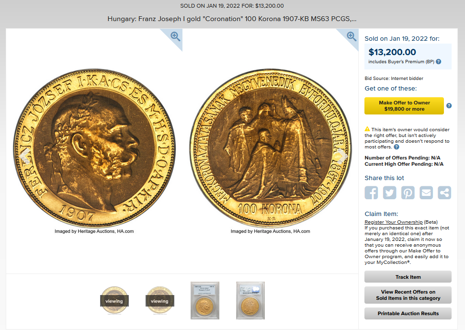View Recent Offers on Sold Items
This screenshot has width=465, height=330.
click(x=408, y=295)
